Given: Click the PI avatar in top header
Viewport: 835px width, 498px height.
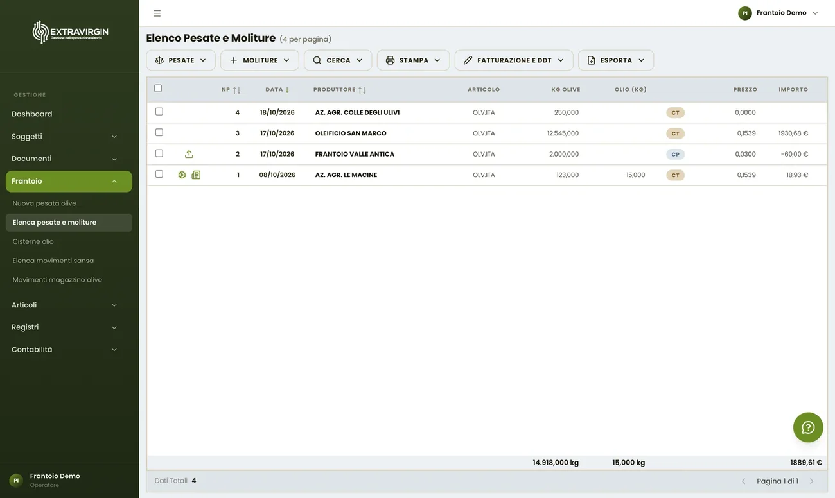Looking at the screenshot, I should click(x=745, y=13).
